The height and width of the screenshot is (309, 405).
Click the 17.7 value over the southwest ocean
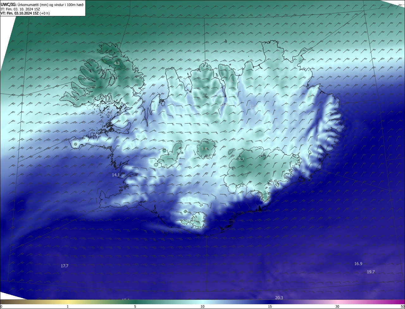point(65,266)
